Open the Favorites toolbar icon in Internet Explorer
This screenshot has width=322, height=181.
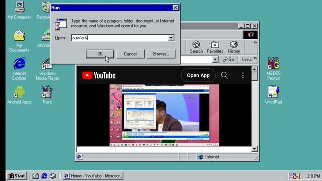point(215,47)
